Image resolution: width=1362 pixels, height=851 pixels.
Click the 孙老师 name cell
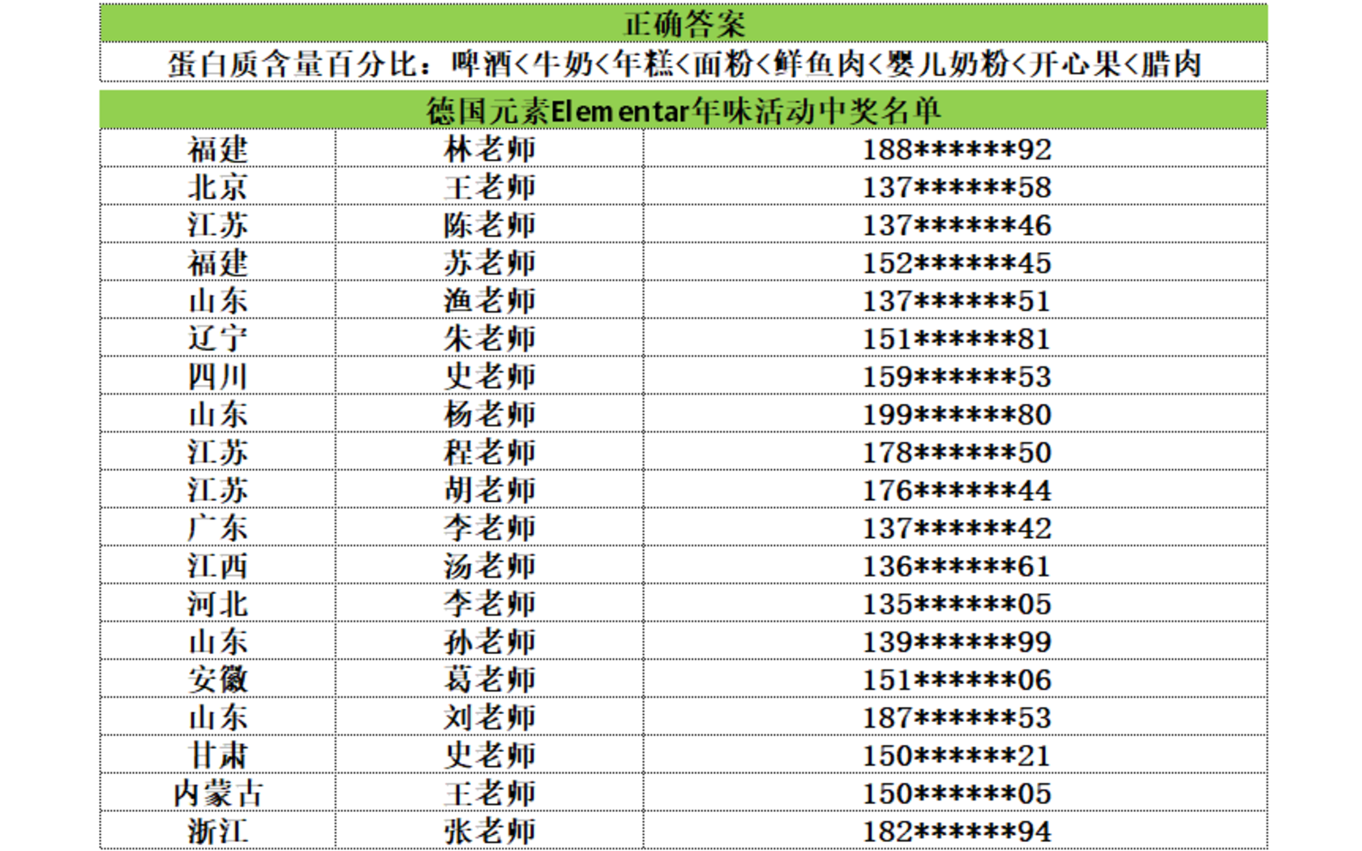click(x=490, y=642)
